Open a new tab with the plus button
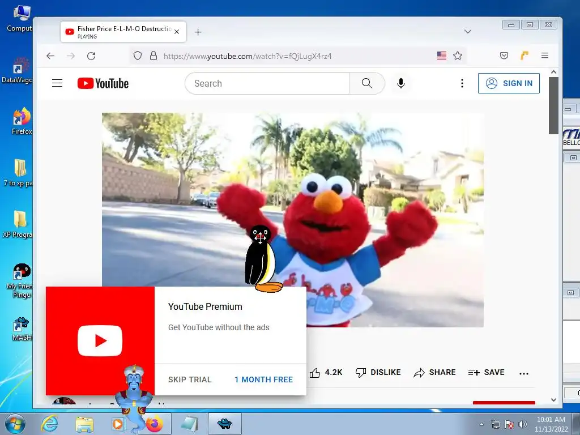 pyautogui.click(x=198, y=32)
